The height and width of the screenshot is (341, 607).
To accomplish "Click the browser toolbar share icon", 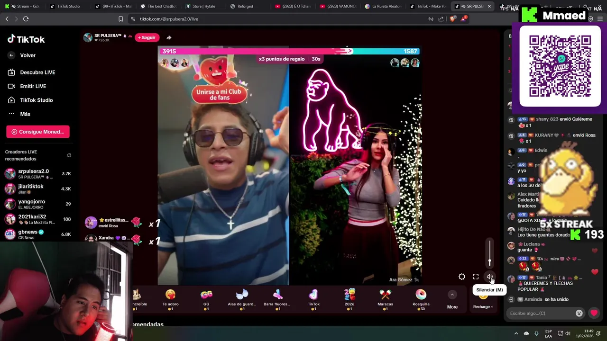I will pyautogui.click(x=441, y=19).
